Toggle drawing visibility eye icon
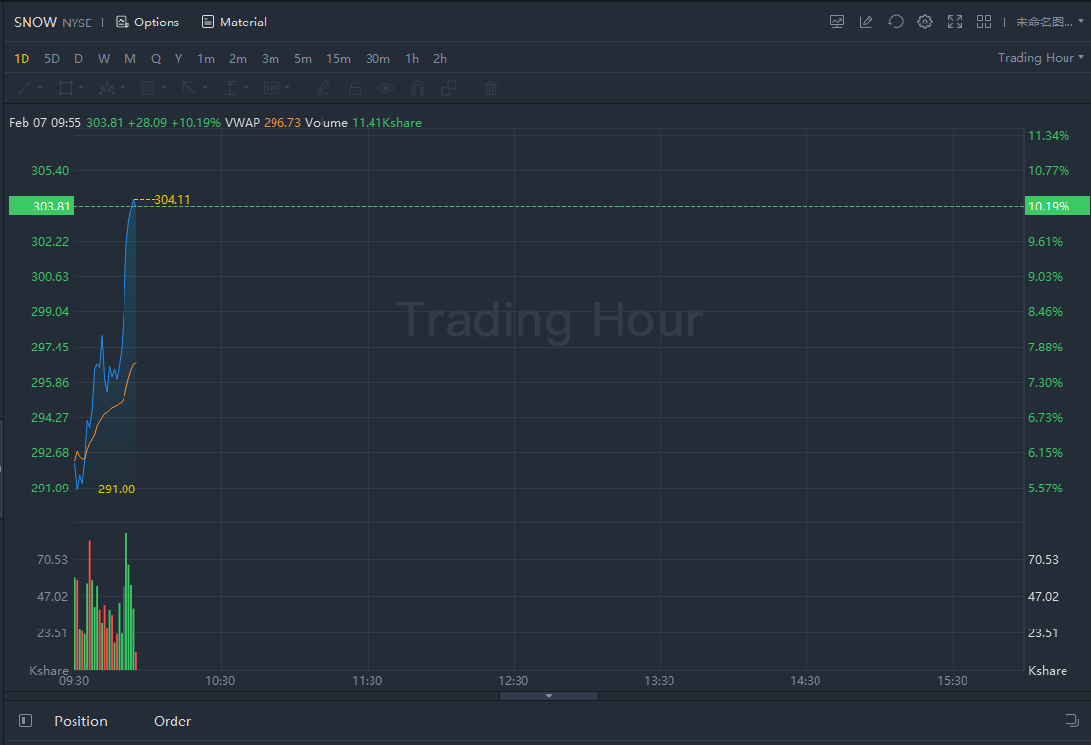 coord(386,88)
